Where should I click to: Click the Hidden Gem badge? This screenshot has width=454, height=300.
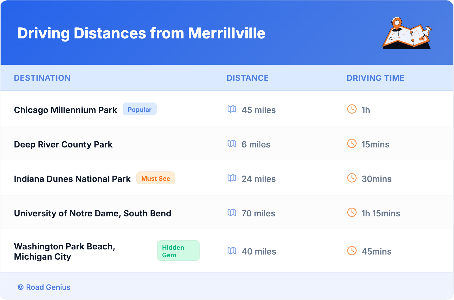coord(178,251)
